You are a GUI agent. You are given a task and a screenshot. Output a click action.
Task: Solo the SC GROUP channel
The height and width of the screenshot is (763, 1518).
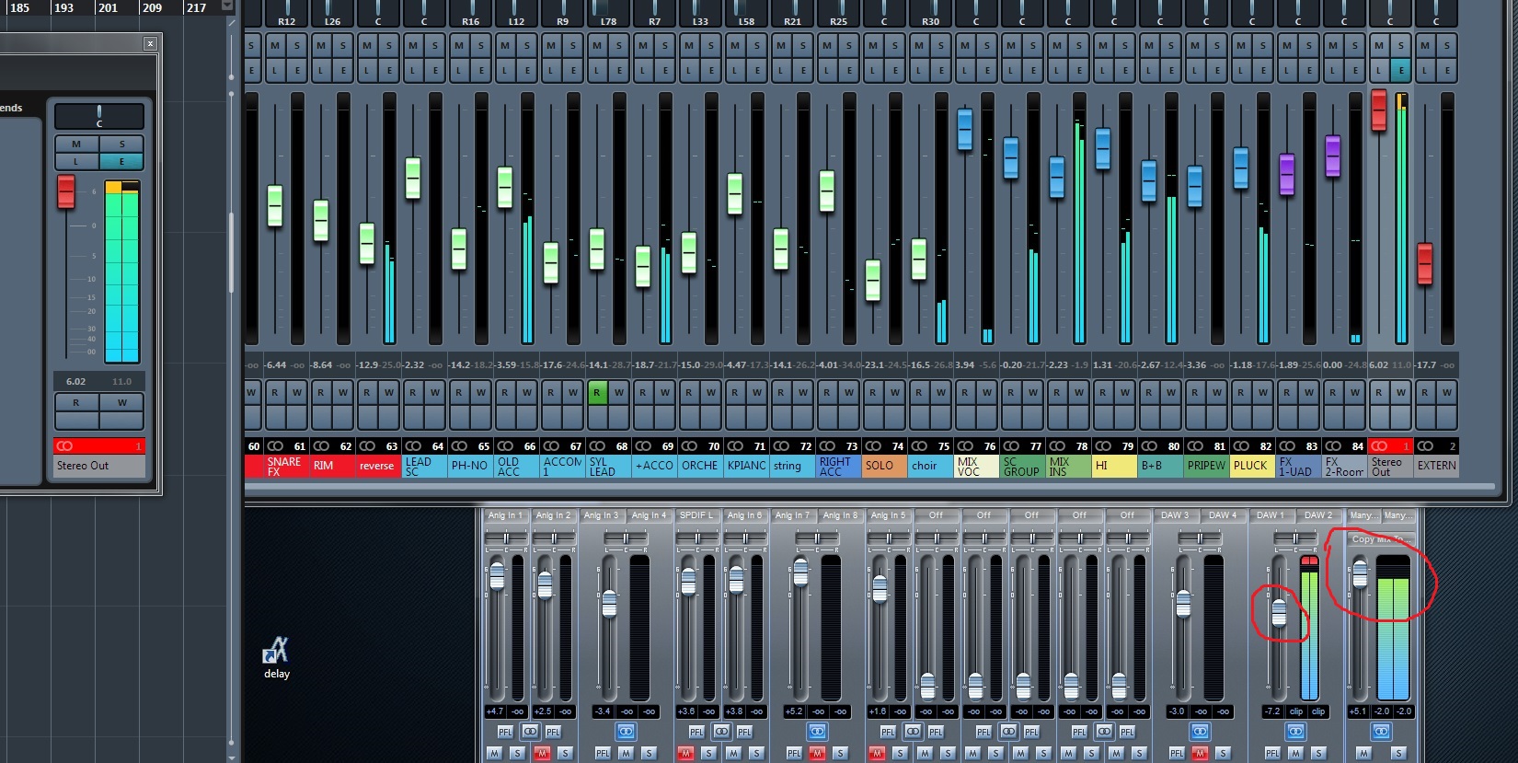(1033, 45)
